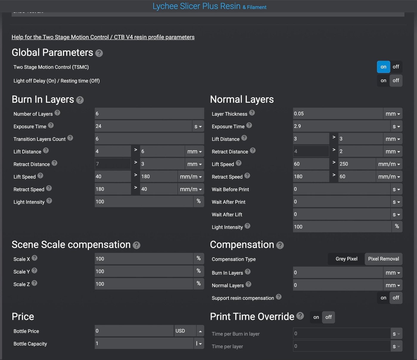Viewport: 417px width, 360px height.
Task: Click help icon next to Burn In Layers heading
Action: [x=80, y=100]
